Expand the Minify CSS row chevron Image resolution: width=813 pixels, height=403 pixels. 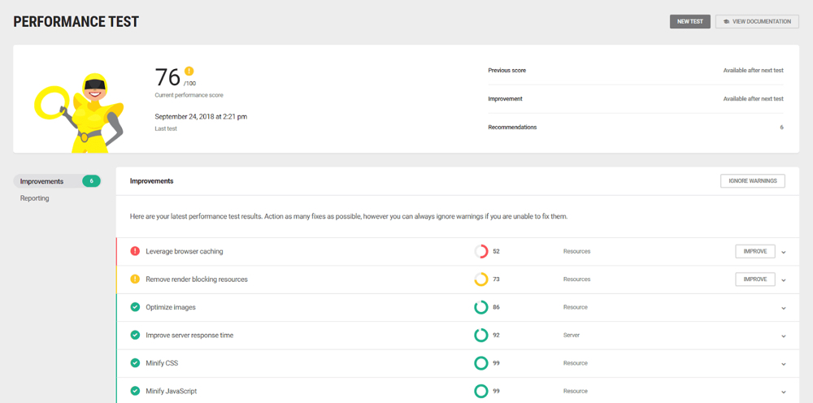tap(784, 364)
